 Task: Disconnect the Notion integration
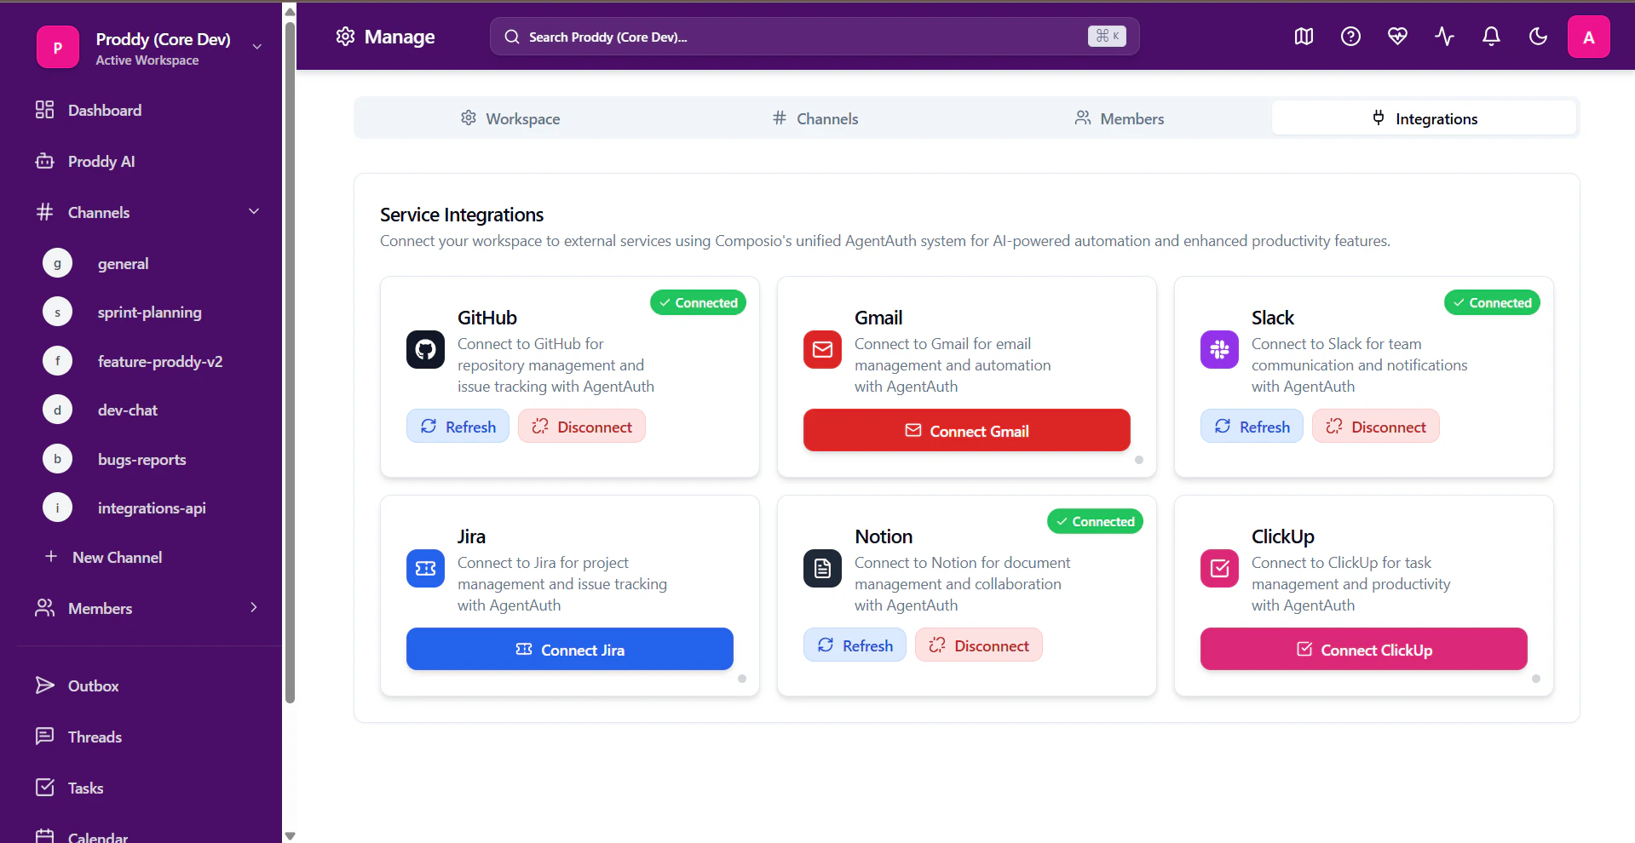(x=979, y=645)
